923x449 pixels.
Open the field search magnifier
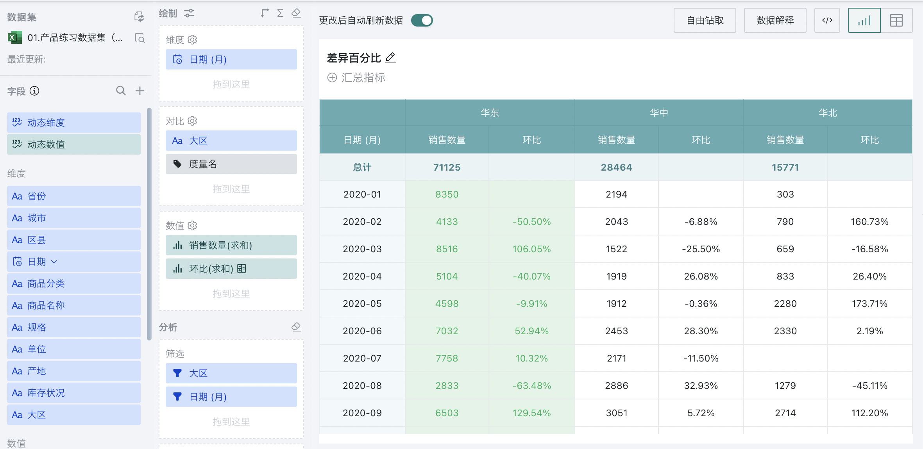tap(121, 91)
